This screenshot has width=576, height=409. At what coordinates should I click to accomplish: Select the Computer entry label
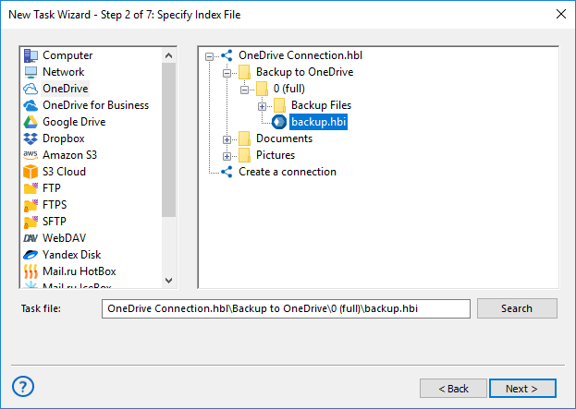(67, 55)
